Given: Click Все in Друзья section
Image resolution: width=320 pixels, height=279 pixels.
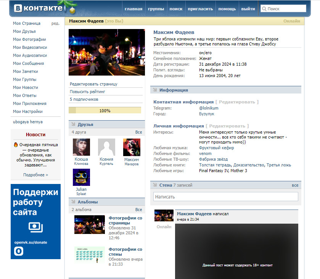Looking at the screenshot, I should coord(138,132).
